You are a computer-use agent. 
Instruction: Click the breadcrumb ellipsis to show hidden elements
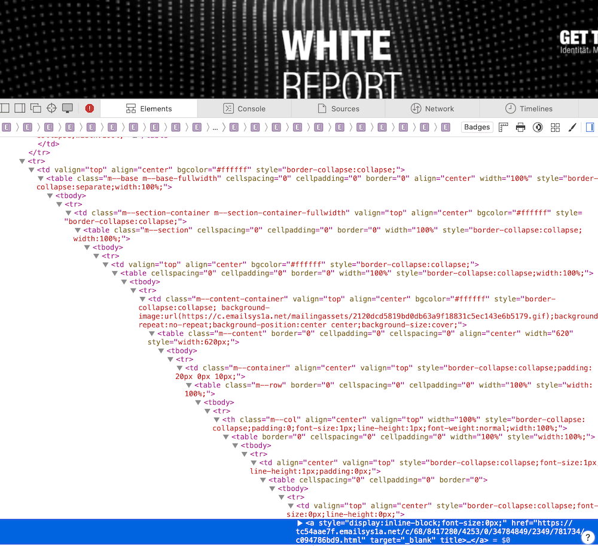[215, 127]
